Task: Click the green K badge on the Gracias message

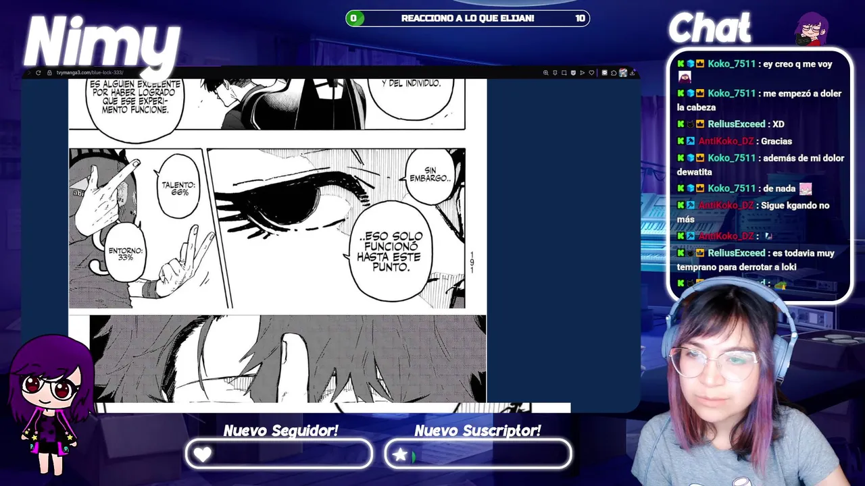Action: point(681,141)
